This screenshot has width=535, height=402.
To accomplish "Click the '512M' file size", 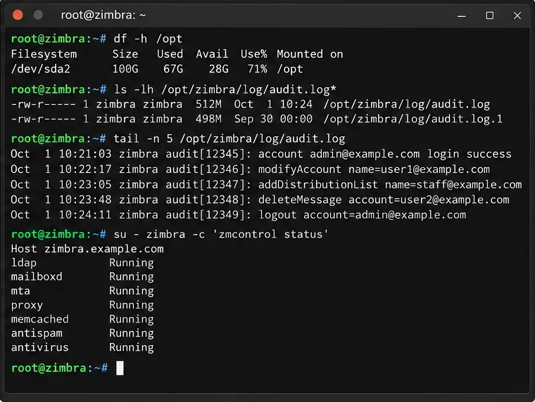I will [x=208, y=104].
